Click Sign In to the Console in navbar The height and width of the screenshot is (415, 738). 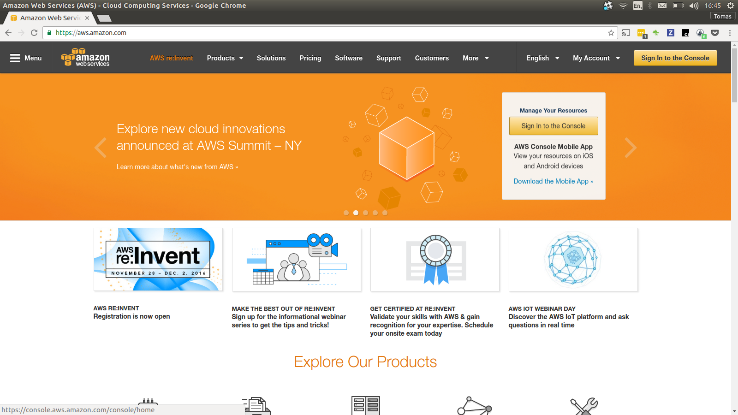coord(675,58)
